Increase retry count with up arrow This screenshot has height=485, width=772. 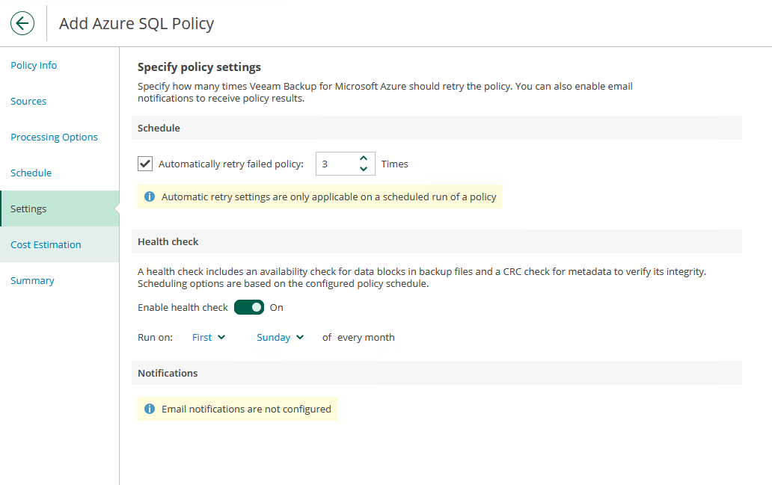364,158
